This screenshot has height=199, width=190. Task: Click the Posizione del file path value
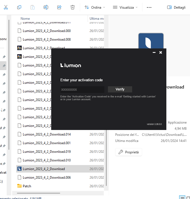pos(164,135)
